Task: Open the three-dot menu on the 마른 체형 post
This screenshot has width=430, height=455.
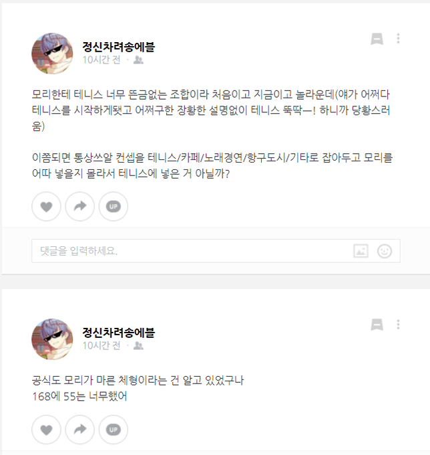Action: (x=398, y=324)
